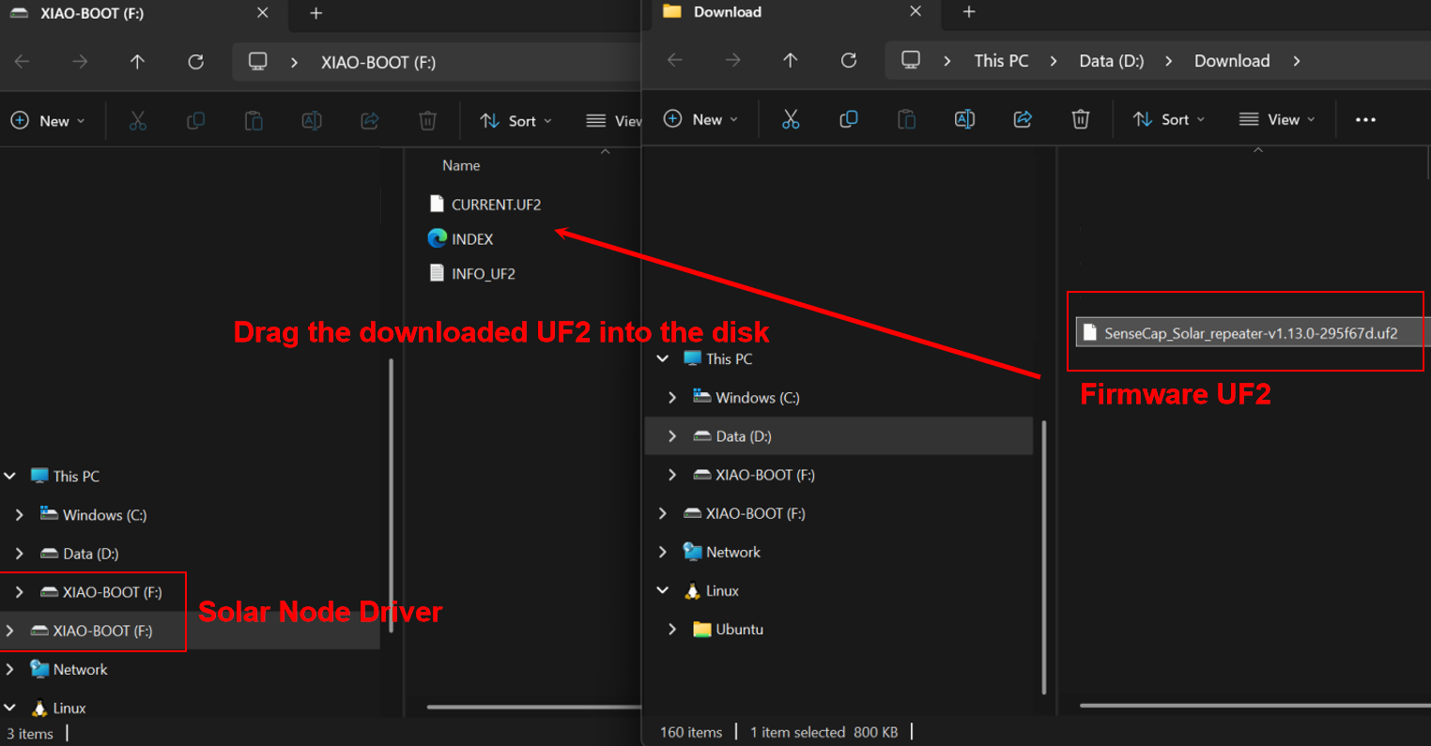The width and height of the screenshot is (1431, 746).
Task: Click the New button in XIAO-BOOT window
Action: tap(48, 121)
